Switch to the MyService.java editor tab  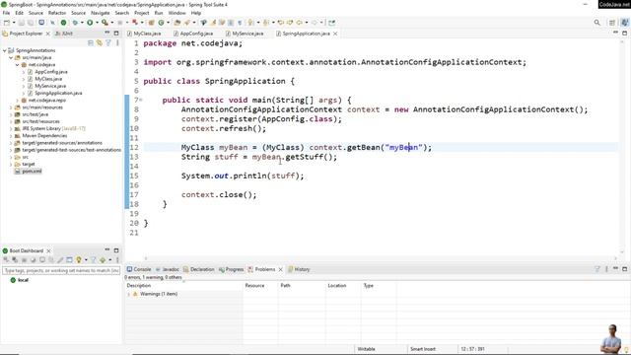point(245,34)
